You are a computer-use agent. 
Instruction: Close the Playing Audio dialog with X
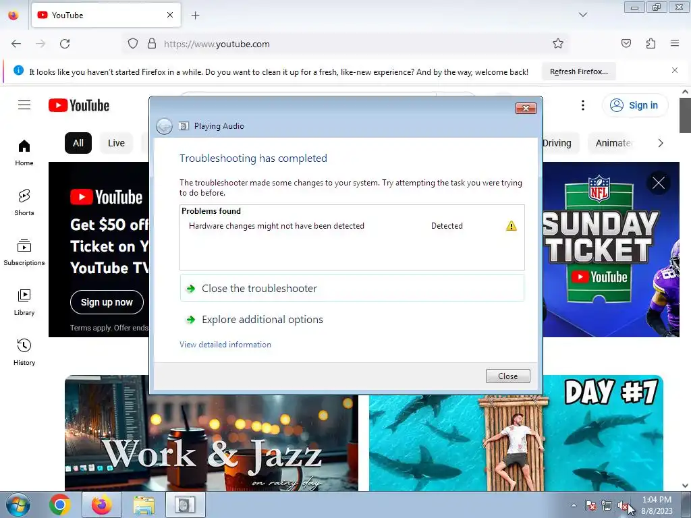526,108
